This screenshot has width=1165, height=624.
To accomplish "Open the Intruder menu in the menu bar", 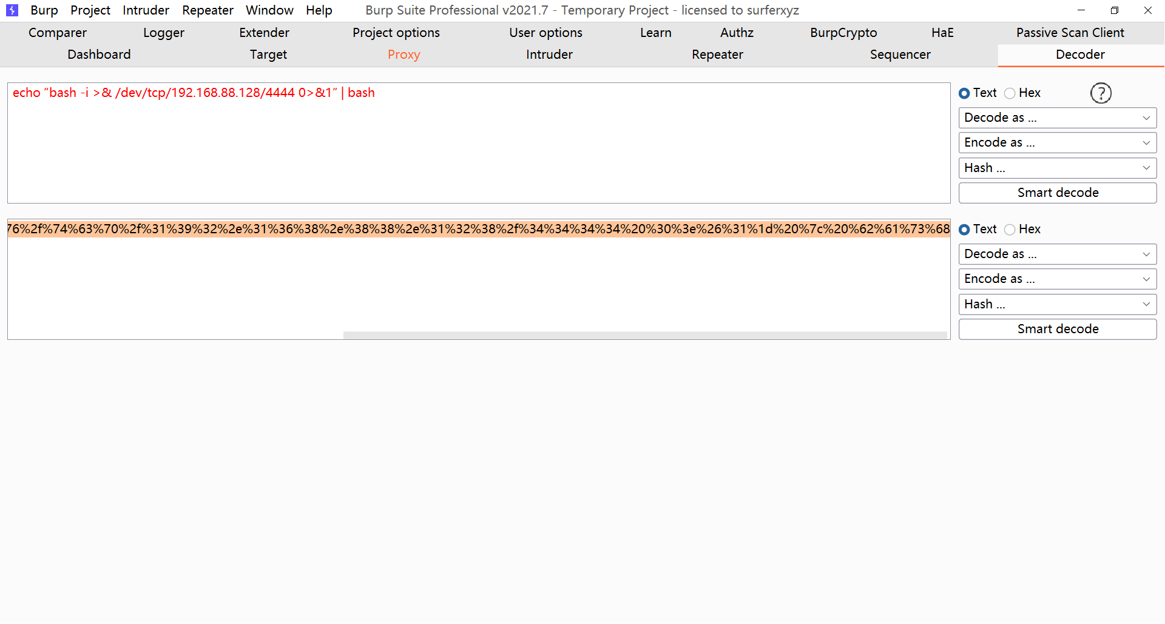I will 146,10.
